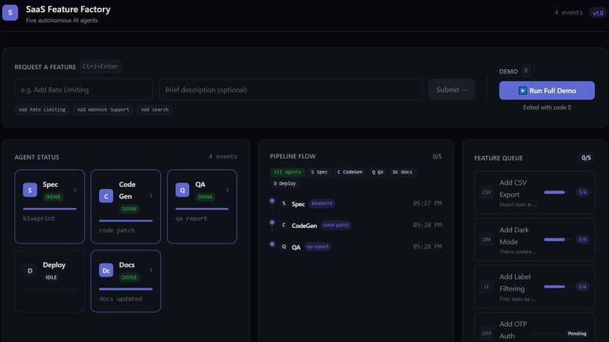Click the Docs agent Dc icon
609x342 pixels.
click(106, 271)
